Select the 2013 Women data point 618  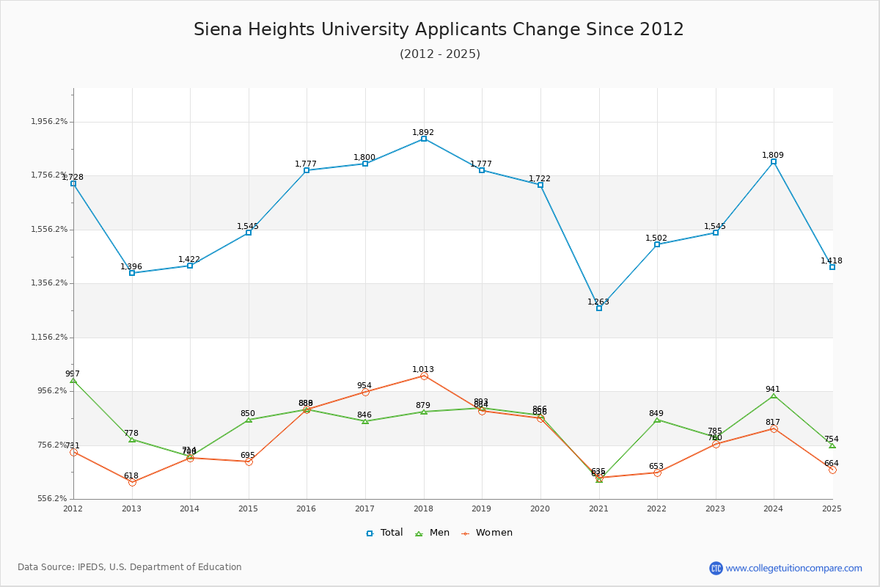(132, 482)
